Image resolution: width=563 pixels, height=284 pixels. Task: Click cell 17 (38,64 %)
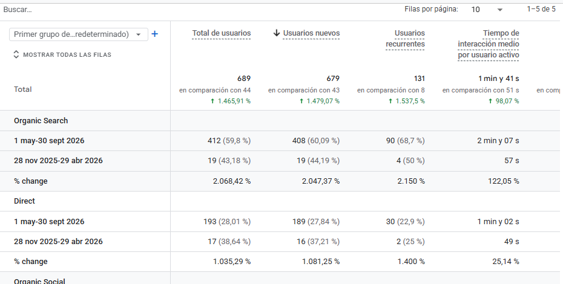[x=229, y=242]
